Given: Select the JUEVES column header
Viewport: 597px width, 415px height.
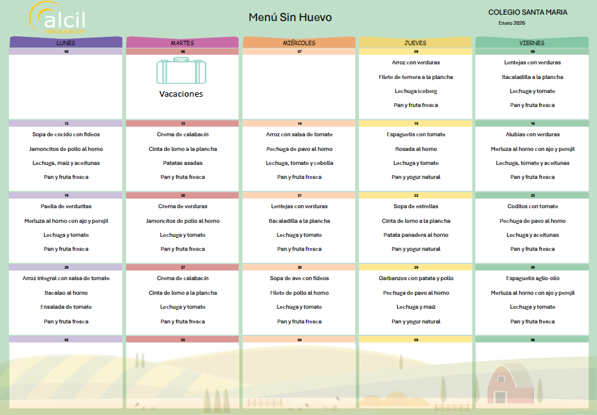Looking at the screenshot, I should pos(416,43).
